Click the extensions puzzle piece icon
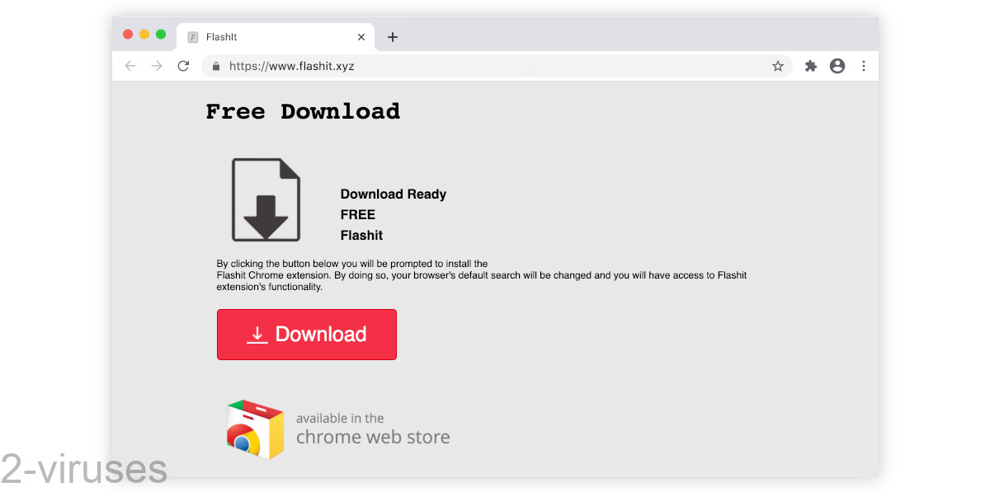This screenshot has width=990, height=492. [x=810, y=66]
